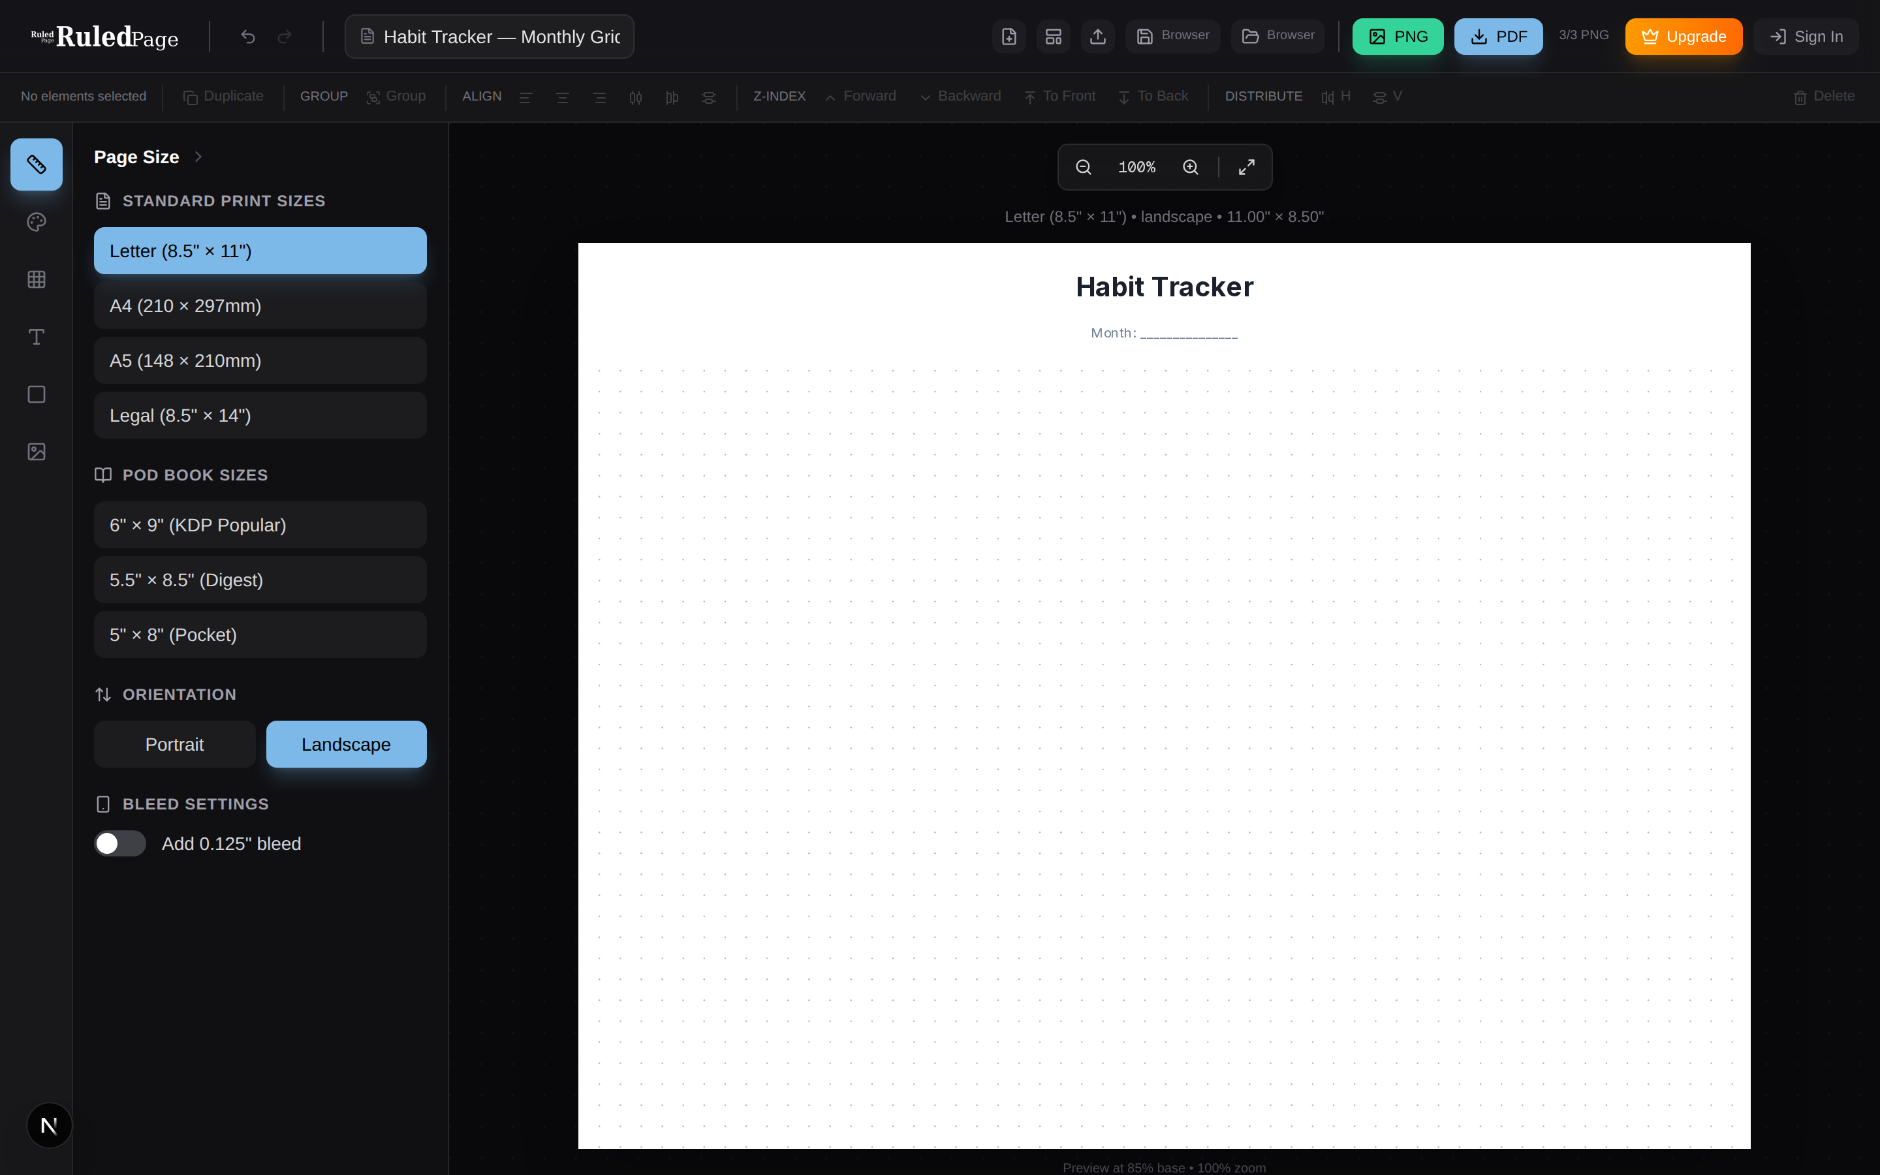Viewport: 1880px width, 1175px height.
Task: Click the undo arrow
Action: click(248, 37)
